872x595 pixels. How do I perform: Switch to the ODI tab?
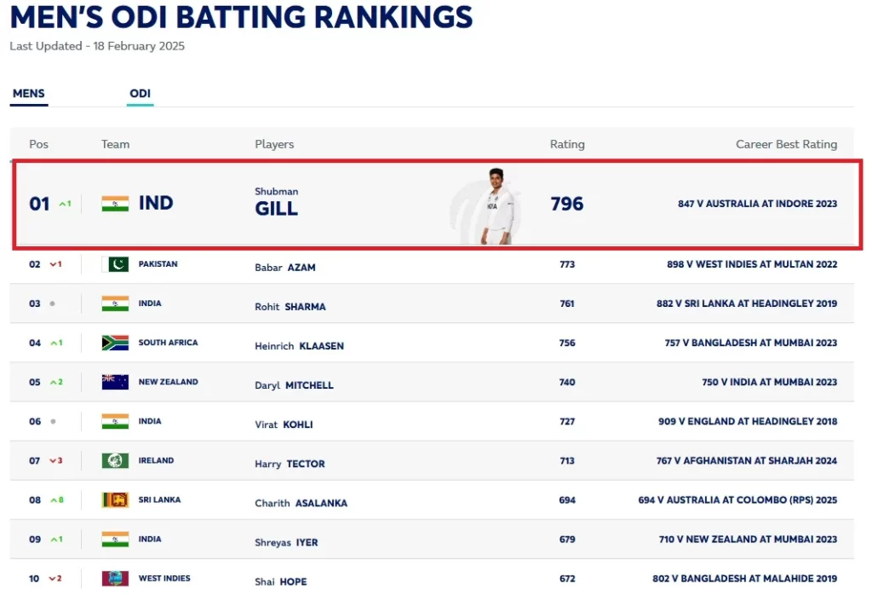[140, 94]
